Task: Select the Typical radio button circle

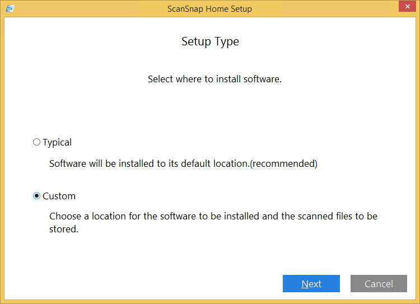Action: click(x=37, y=142)
